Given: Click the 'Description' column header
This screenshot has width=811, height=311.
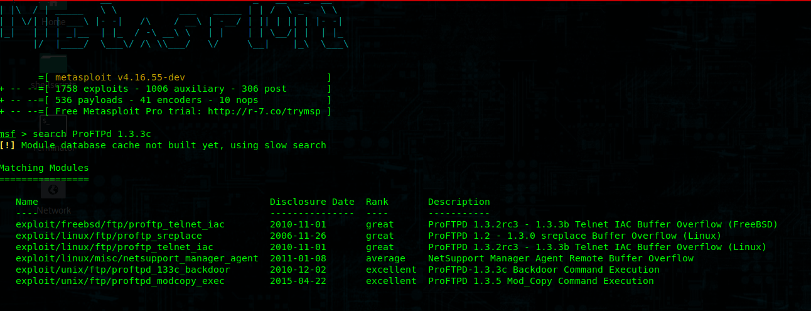Looking at the screenshot, I should click(459, 202).
